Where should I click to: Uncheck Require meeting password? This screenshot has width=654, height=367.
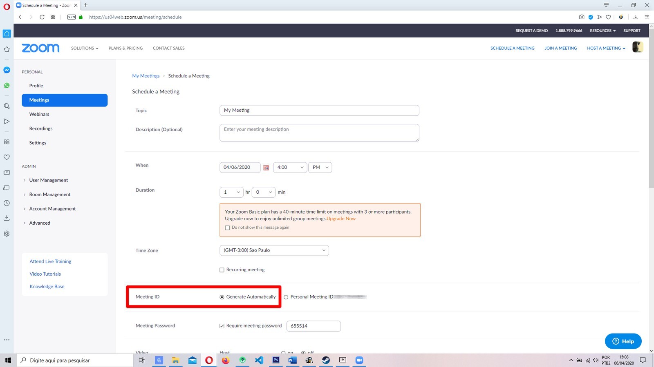222,326
